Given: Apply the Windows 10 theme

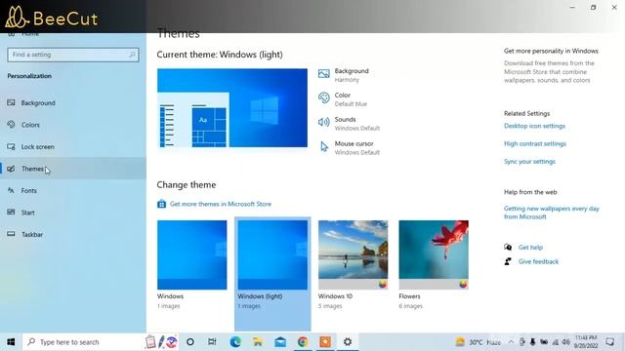Looking at the screenshot, I should [x=354, y=255].
